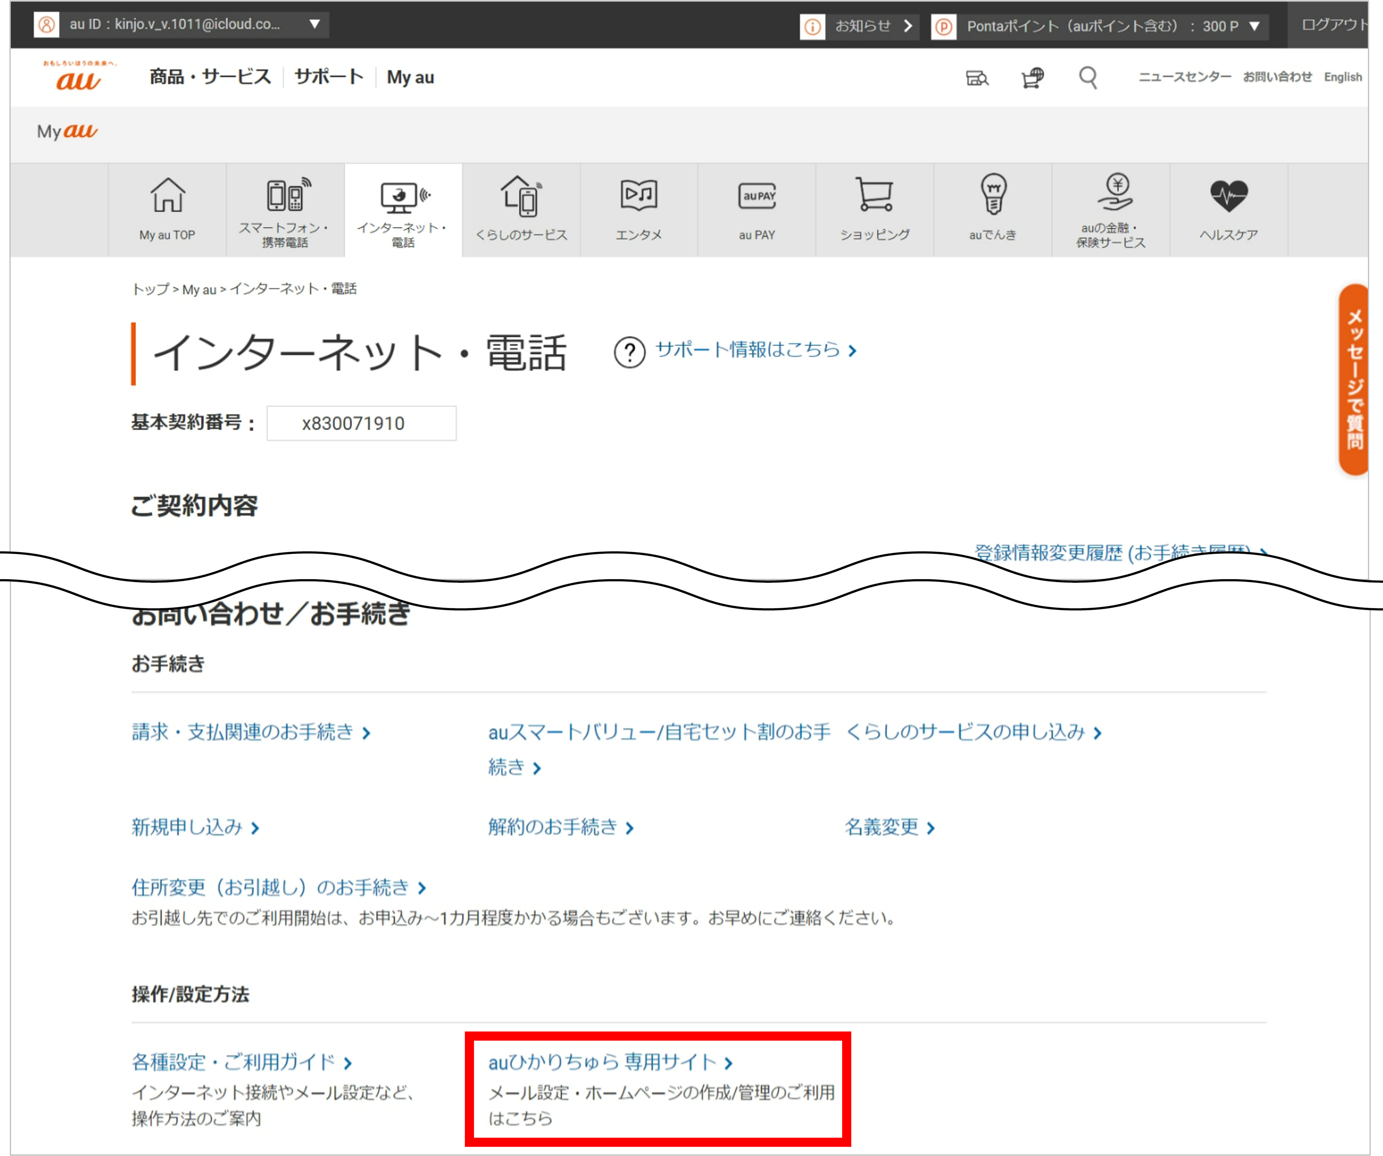Open the サポート menu
Screen dimensions: 1383x1156
coord(328,77)
